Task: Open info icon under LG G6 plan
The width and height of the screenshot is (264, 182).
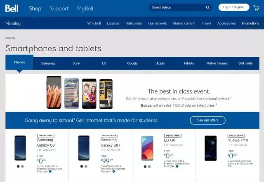Action: point(177,166)
